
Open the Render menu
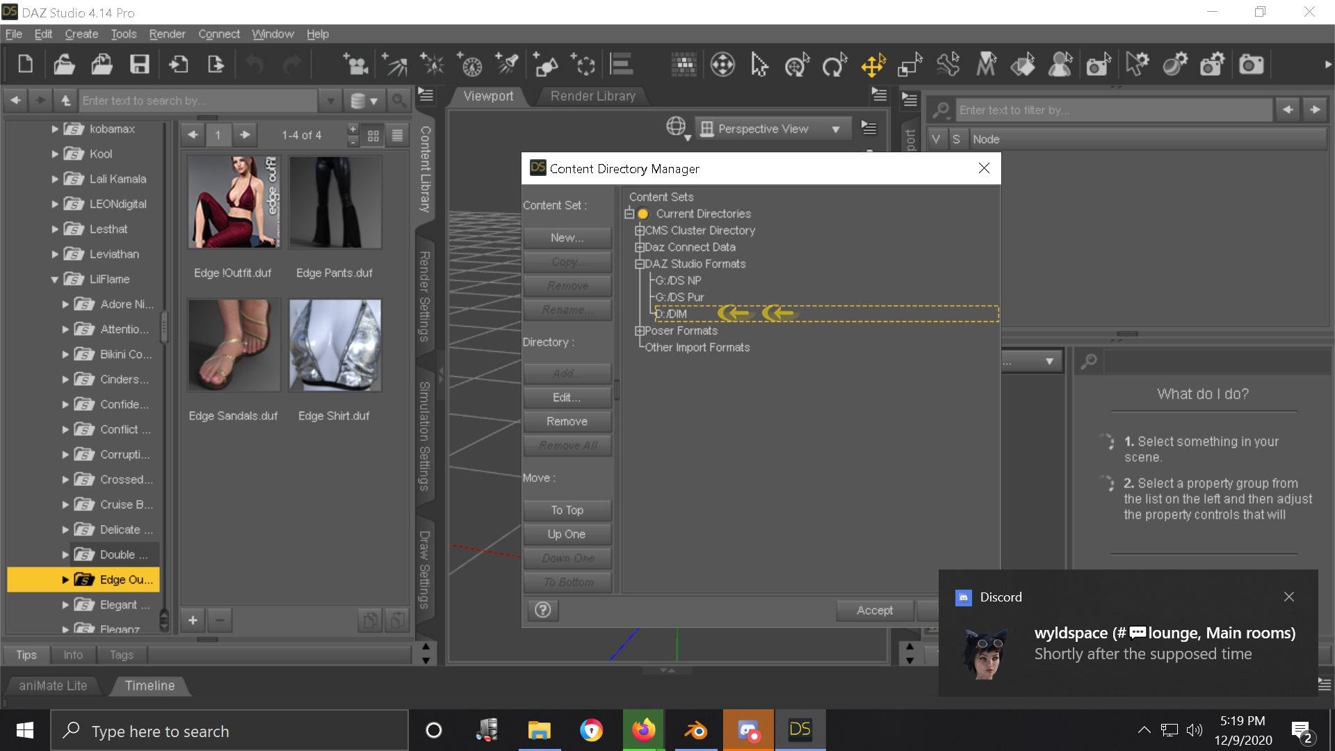[167, 34]
